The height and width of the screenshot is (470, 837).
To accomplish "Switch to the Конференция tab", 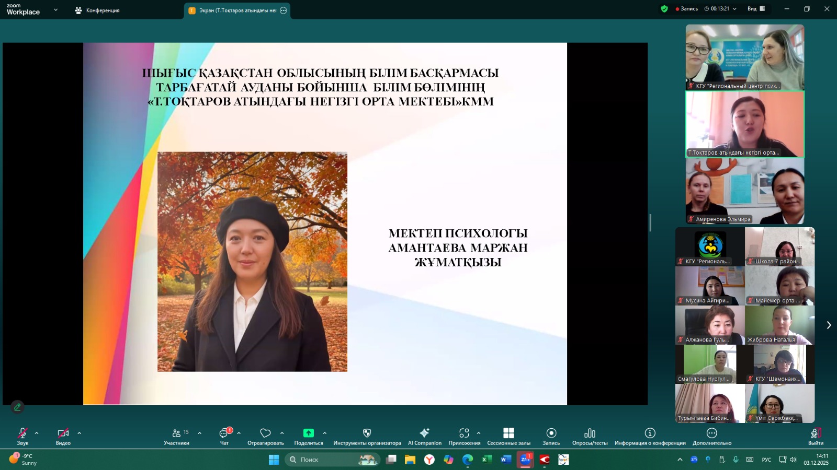I will pyautogui.click(x=97, y=10).
